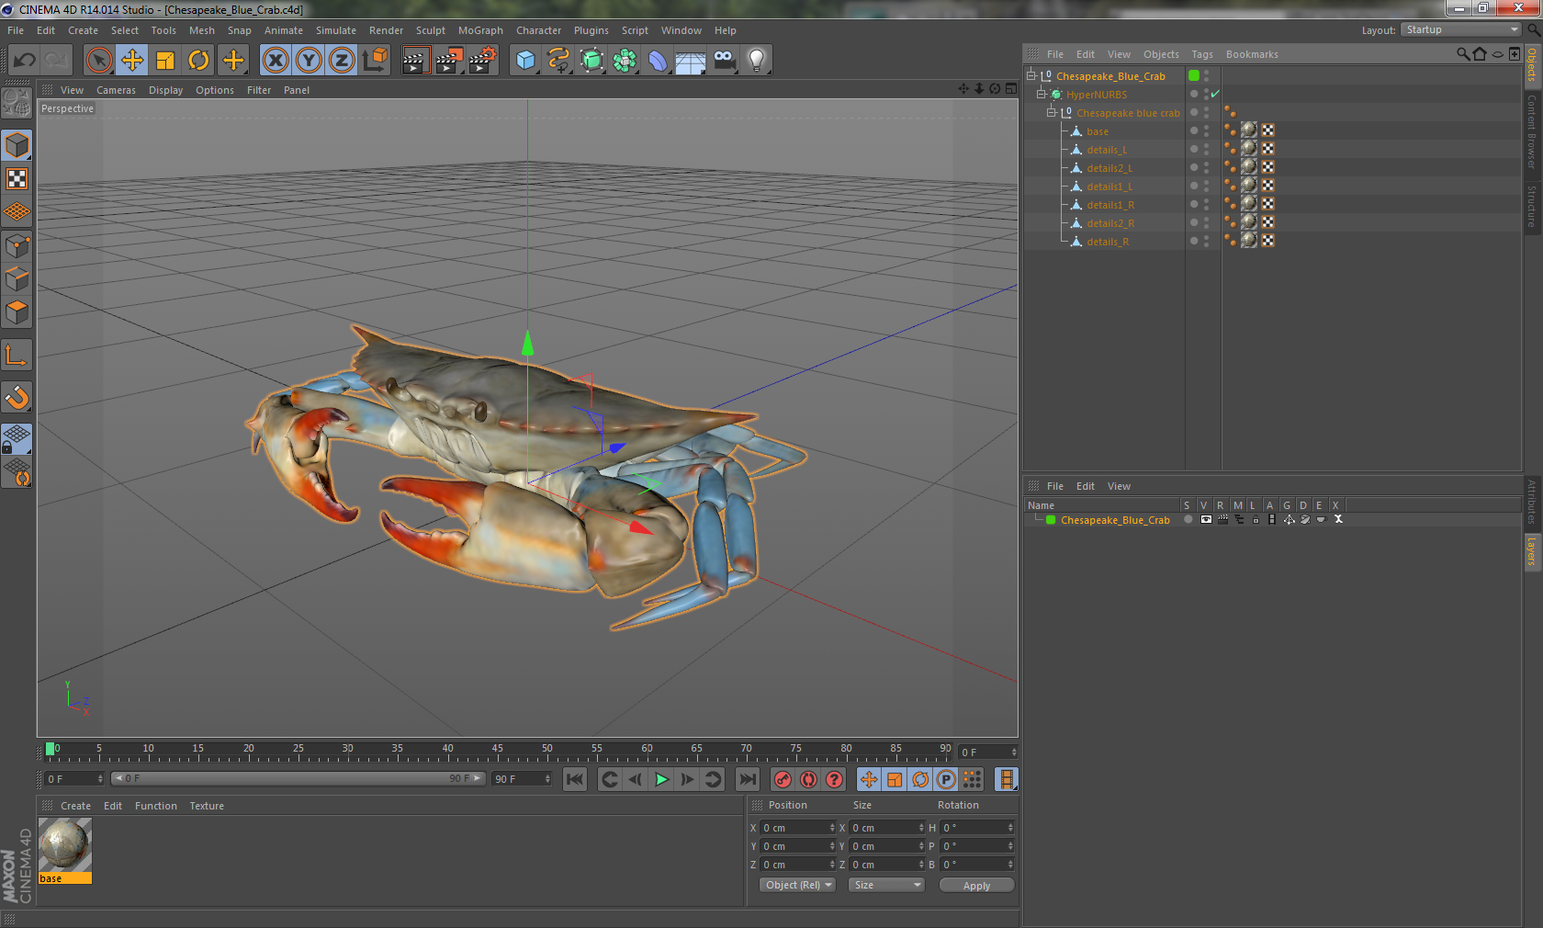Open the Sculpt menu
1543x928 pixels.
click(430, 30)
